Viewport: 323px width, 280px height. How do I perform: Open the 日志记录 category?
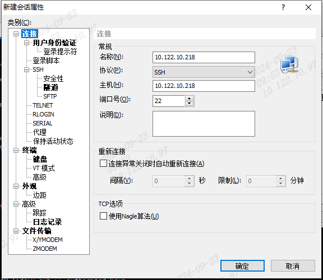pyautogui.click(x=47, y=222)
